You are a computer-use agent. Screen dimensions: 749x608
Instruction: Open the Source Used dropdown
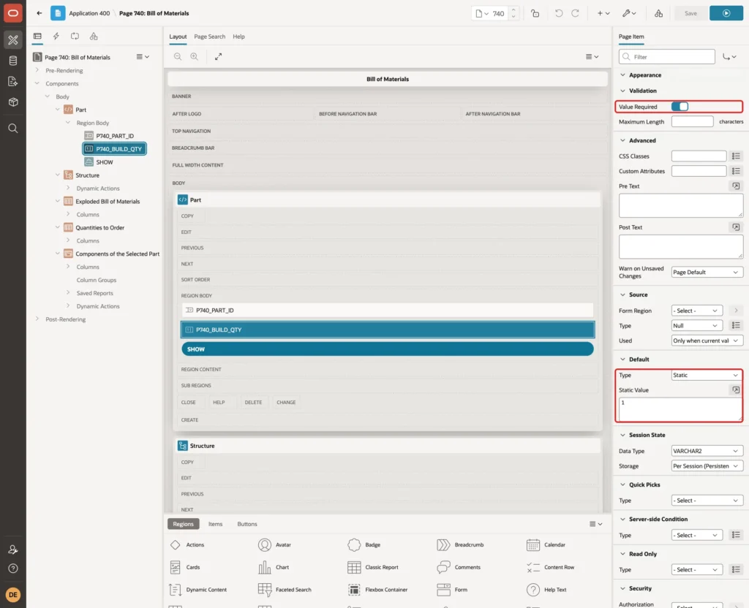click(707, 341)
